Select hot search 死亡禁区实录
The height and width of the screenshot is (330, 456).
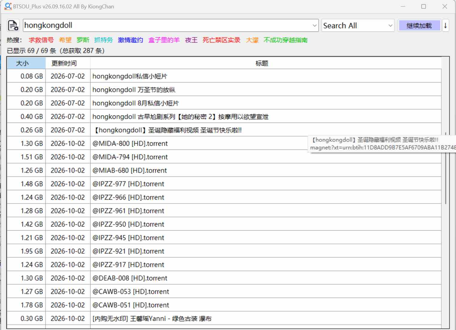[x=221, y=40]
